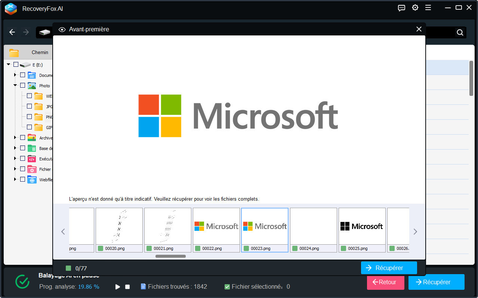Expand the Webfile tree node
This screenshot has height=298, width=478.
[15, 179]
